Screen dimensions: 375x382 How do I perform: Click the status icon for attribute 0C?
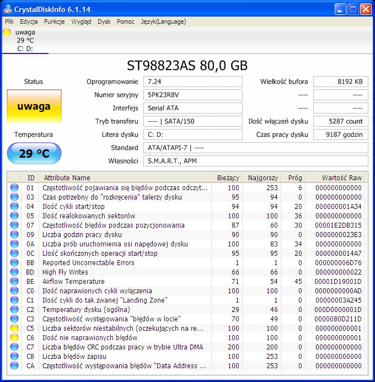point(14,253)
